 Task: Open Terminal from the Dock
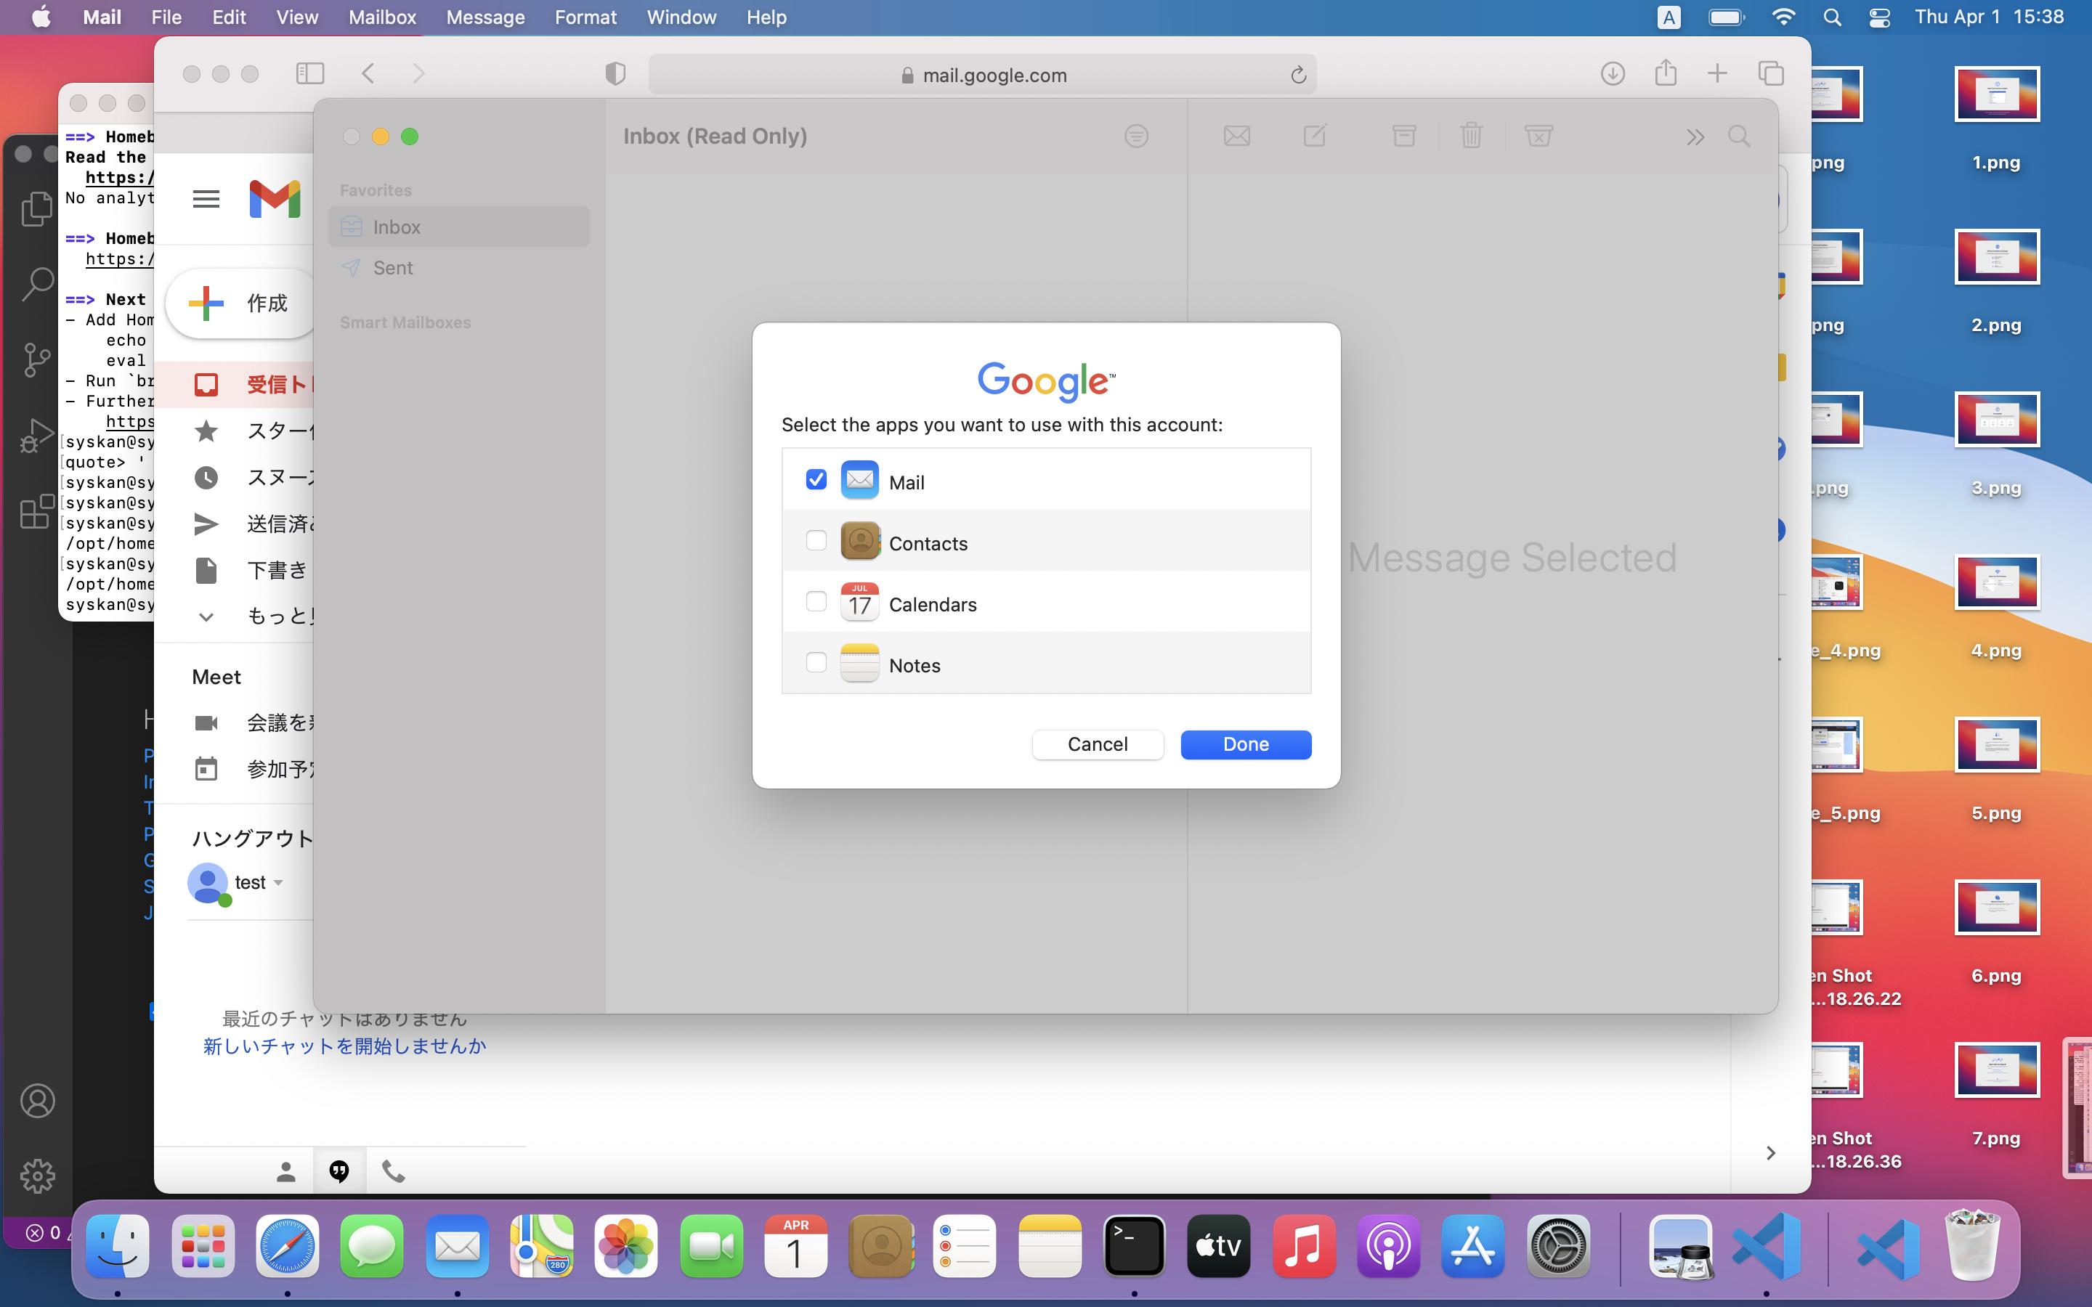(x=1134, y=1245)
